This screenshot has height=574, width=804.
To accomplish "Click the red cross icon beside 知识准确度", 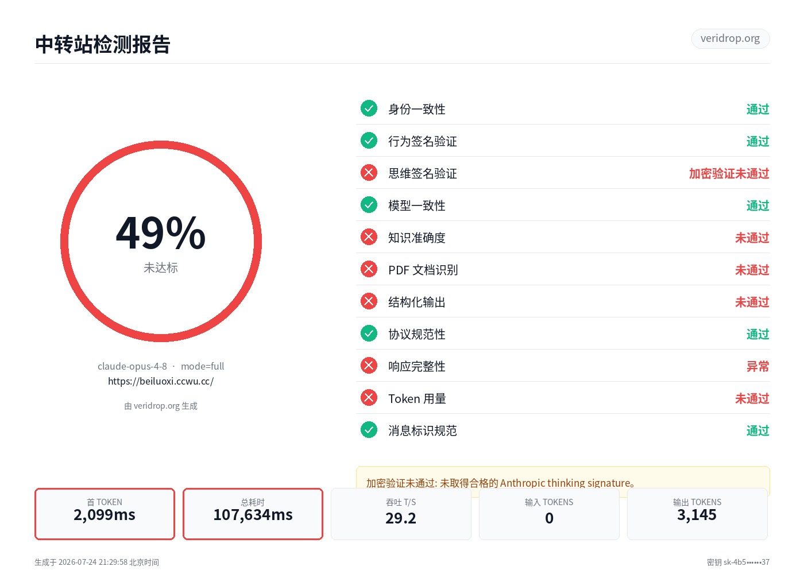I will pyautogui.click(x=369, y=237).
